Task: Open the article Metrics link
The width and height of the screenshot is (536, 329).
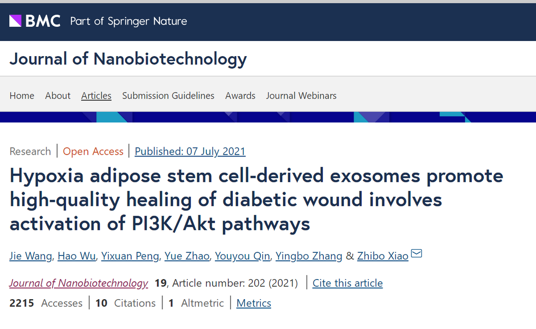Action: (x=254, y=304)
